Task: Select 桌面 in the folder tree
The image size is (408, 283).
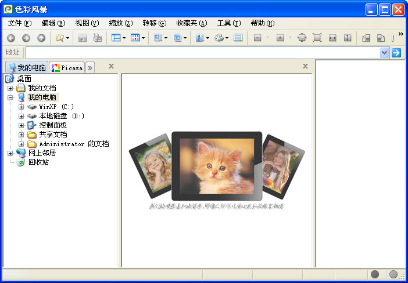Action: pos(24,79)
